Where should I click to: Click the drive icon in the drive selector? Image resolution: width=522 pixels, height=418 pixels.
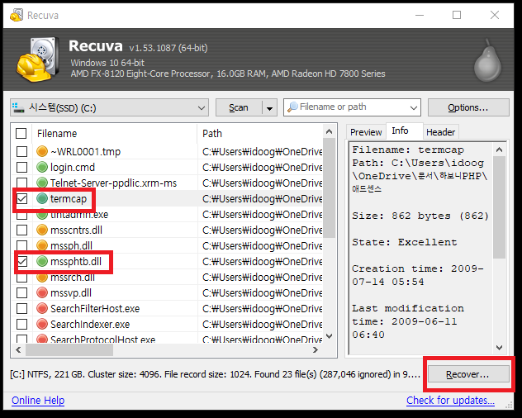click(18, 107)
